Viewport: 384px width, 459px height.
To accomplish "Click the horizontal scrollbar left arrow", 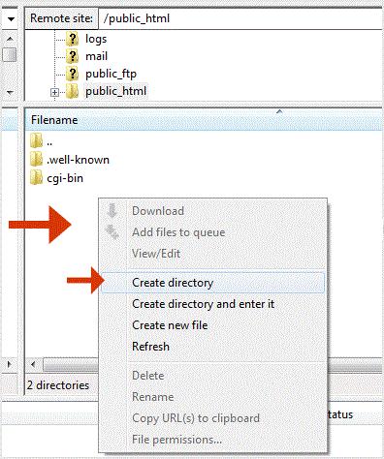I will 33,365.
